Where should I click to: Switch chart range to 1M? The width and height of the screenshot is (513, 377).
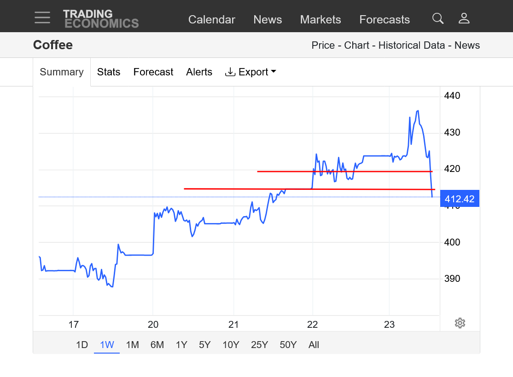coord(133,345)
